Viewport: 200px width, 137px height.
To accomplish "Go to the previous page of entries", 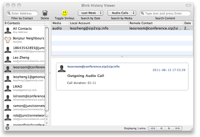I will tap(161, 128).
